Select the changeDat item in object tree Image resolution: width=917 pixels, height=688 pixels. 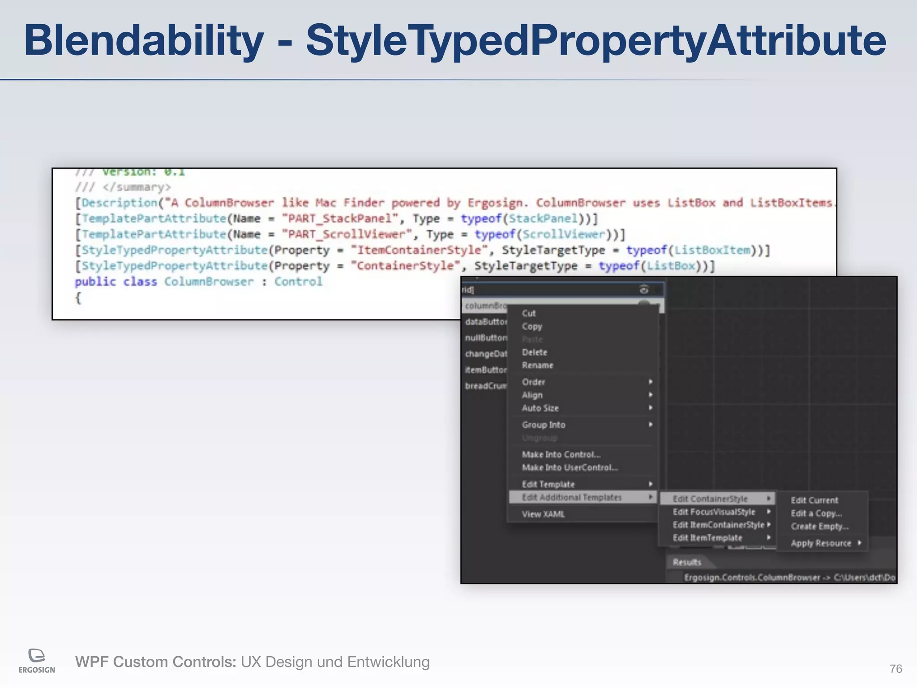486,353
